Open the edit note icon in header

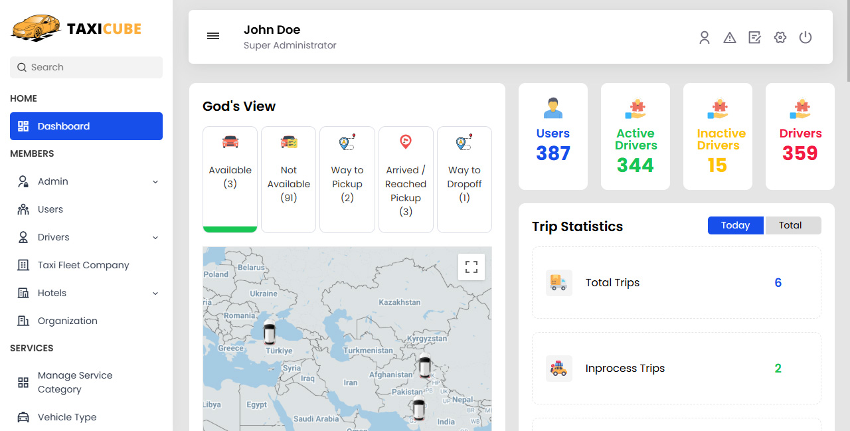click(755, 38)
